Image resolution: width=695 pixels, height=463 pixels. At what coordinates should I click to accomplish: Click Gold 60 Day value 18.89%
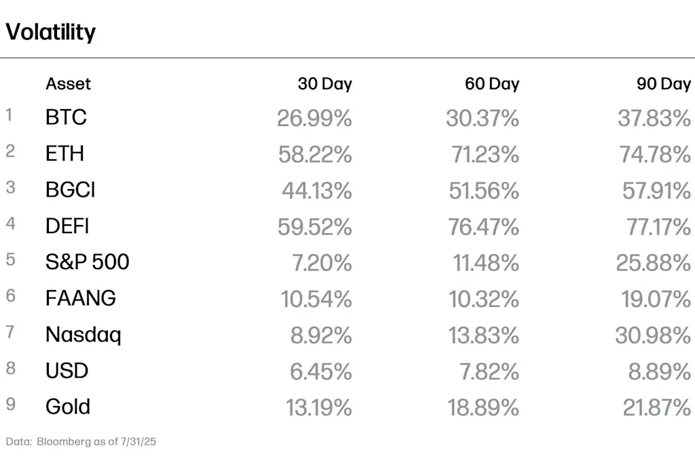(x=483, y=407)
